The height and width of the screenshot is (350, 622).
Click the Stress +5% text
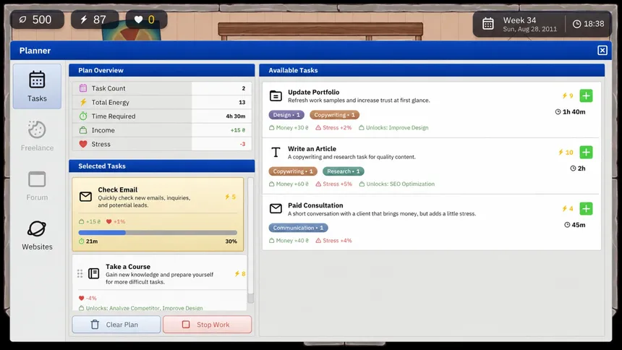[x=337, y=184]
